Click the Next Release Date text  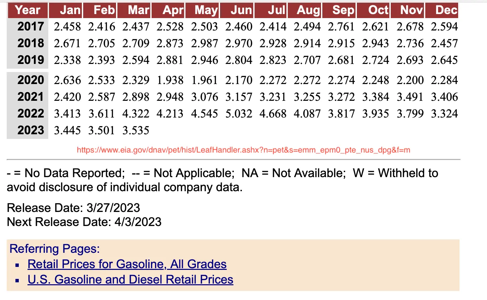tap(84, 222)
